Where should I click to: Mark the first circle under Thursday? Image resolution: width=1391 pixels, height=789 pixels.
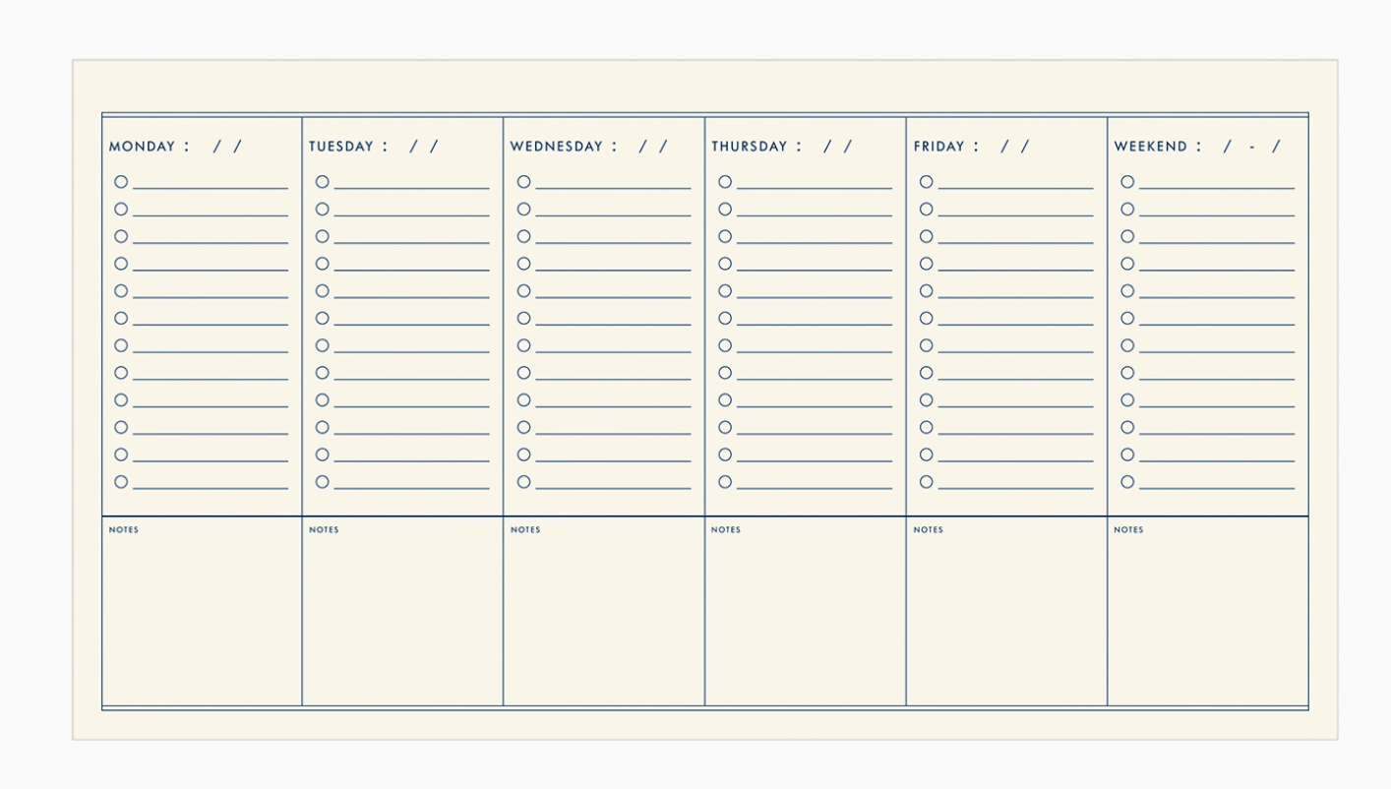click(725, 182)
